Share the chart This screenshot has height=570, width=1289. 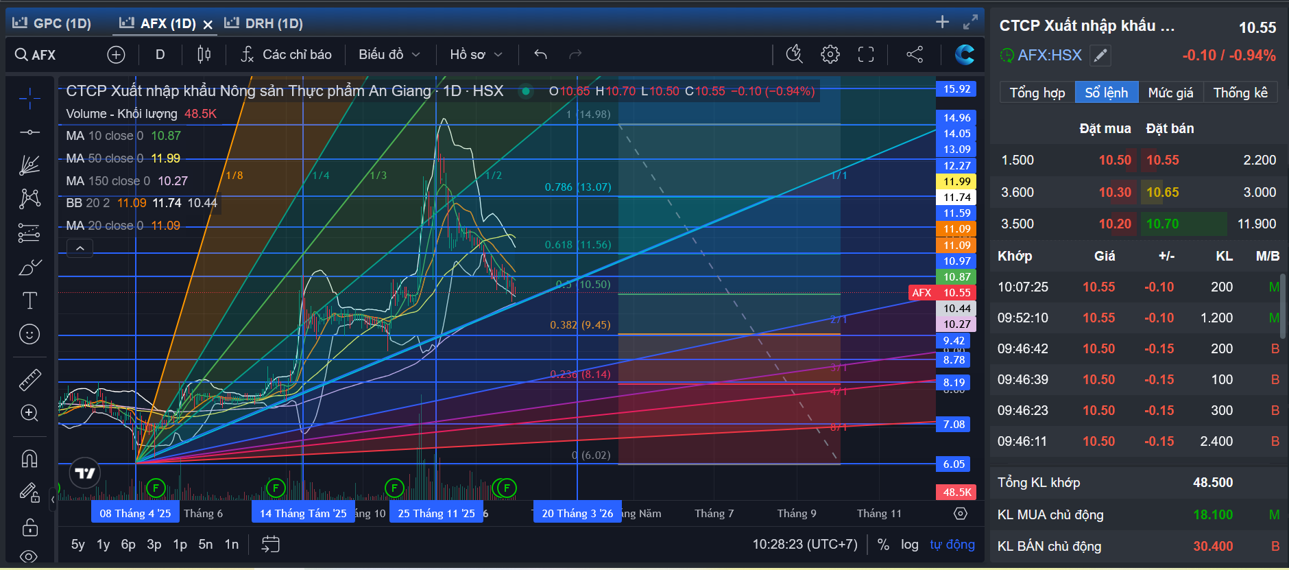915,54
